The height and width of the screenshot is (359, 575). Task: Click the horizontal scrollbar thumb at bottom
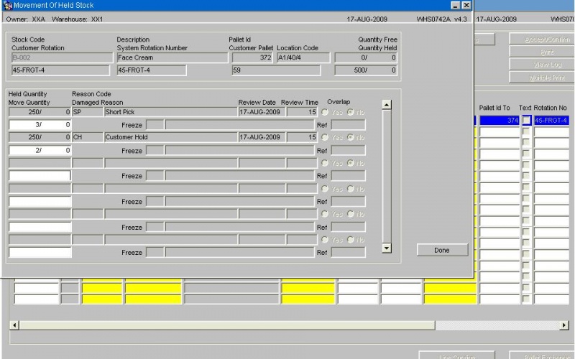(227, 325)
